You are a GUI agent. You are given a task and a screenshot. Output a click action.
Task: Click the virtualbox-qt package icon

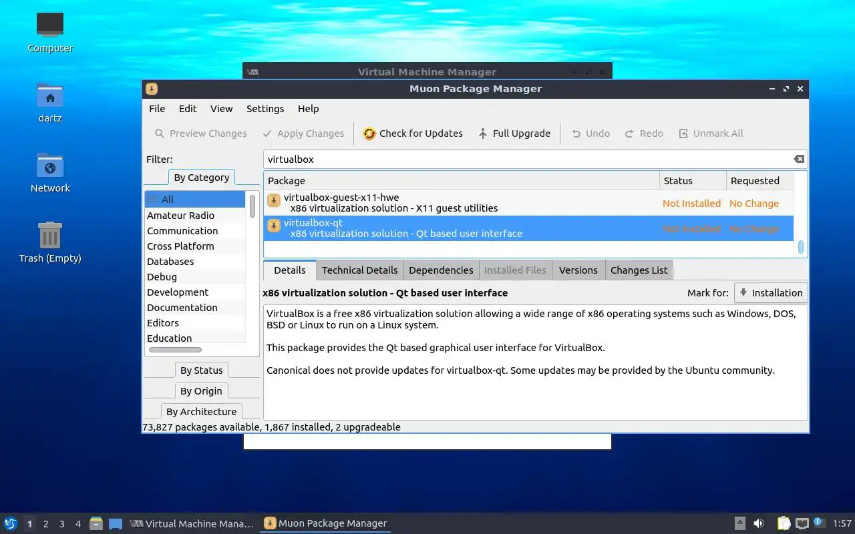pos(274,226)
